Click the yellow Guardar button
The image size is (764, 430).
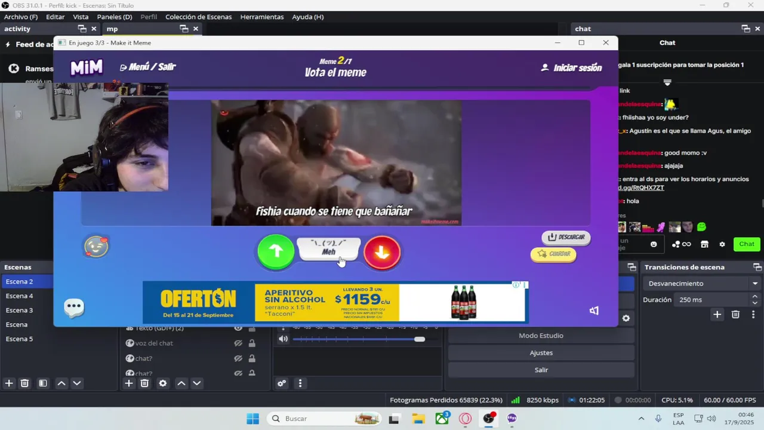(553, 254)
